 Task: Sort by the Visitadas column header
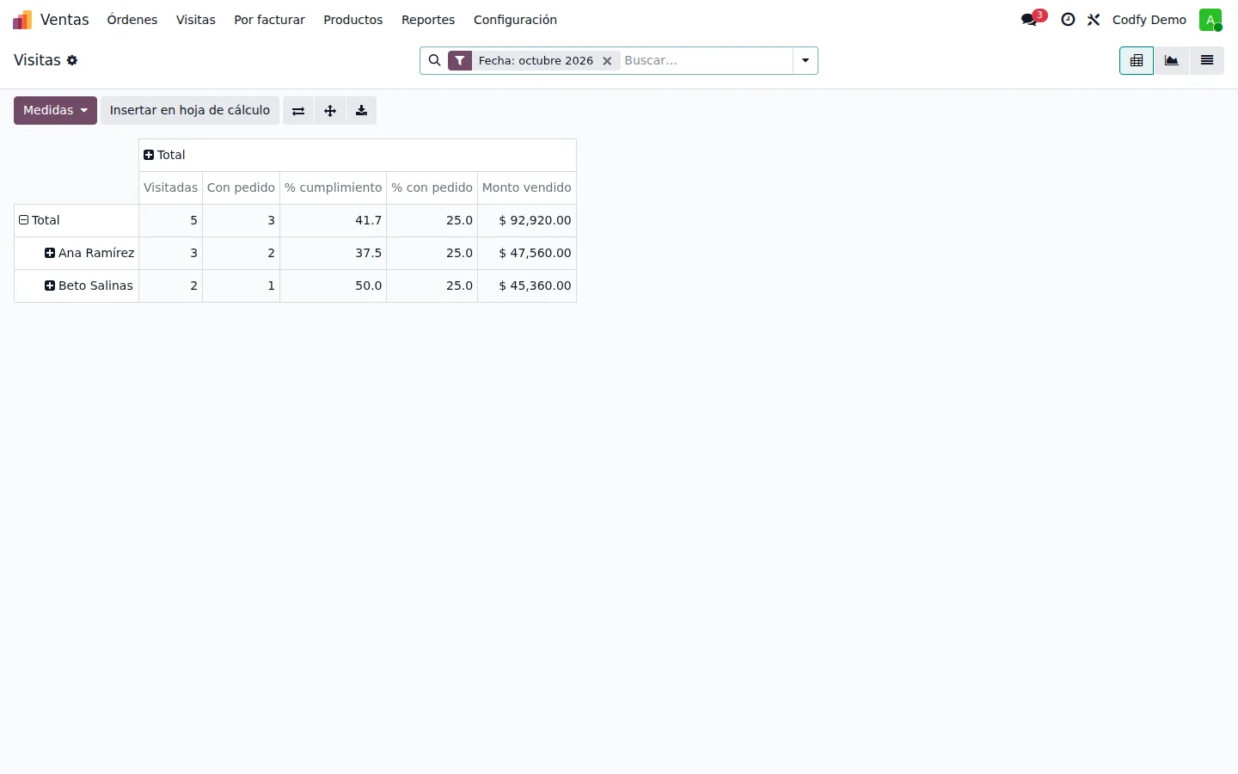tap(170, 187)
